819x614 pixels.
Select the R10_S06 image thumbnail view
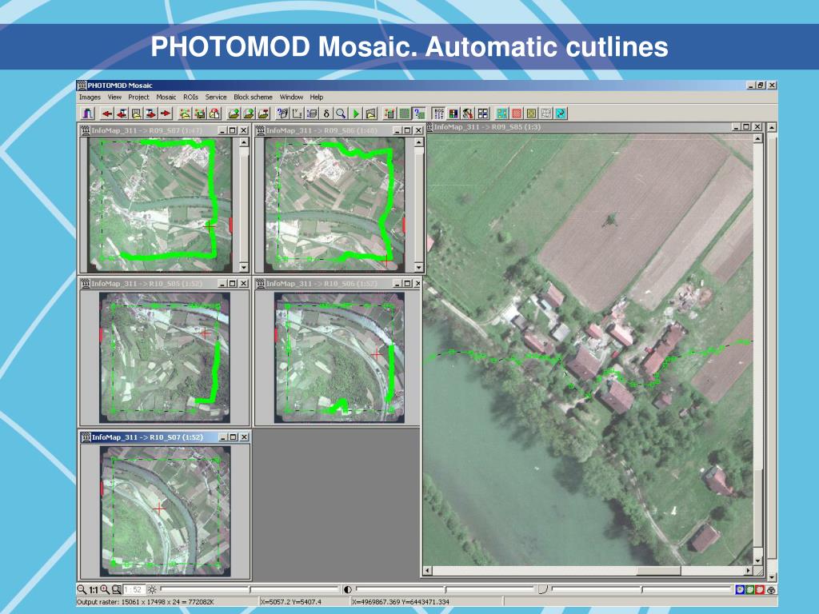pyautogui.click(x=339, y=357)
